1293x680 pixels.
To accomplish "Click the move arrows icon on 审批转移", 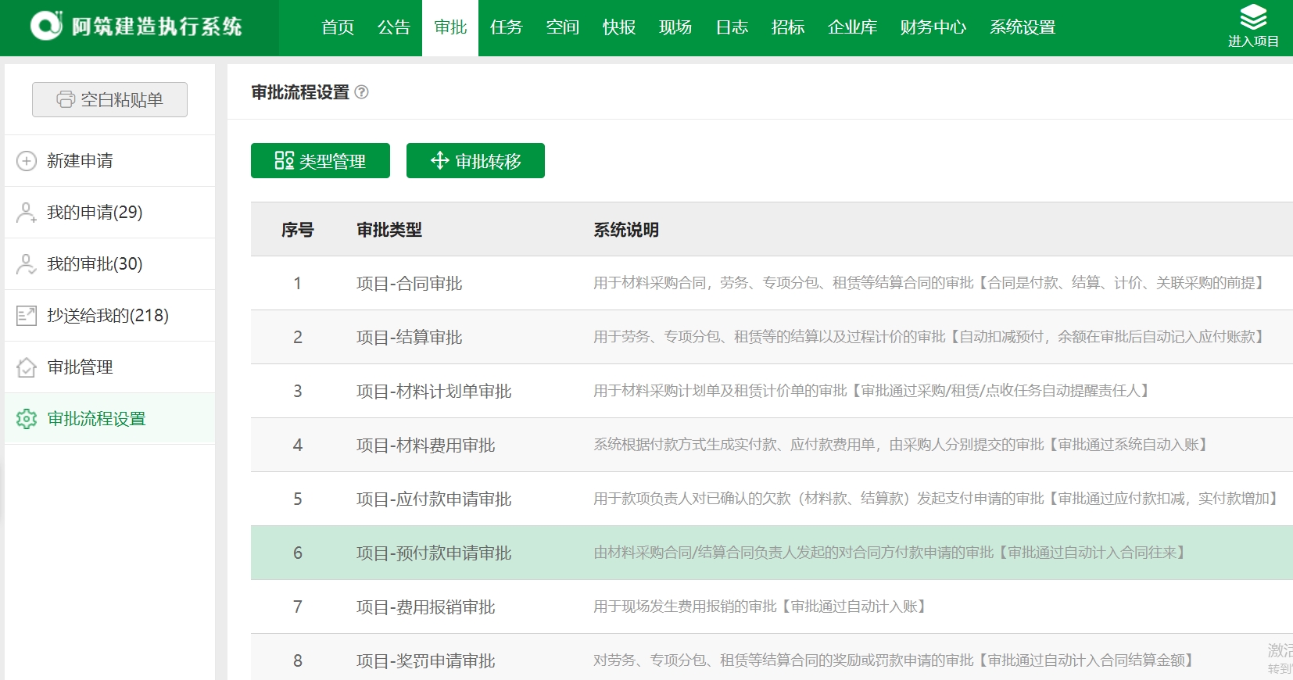I will click(x=439, y=160).
